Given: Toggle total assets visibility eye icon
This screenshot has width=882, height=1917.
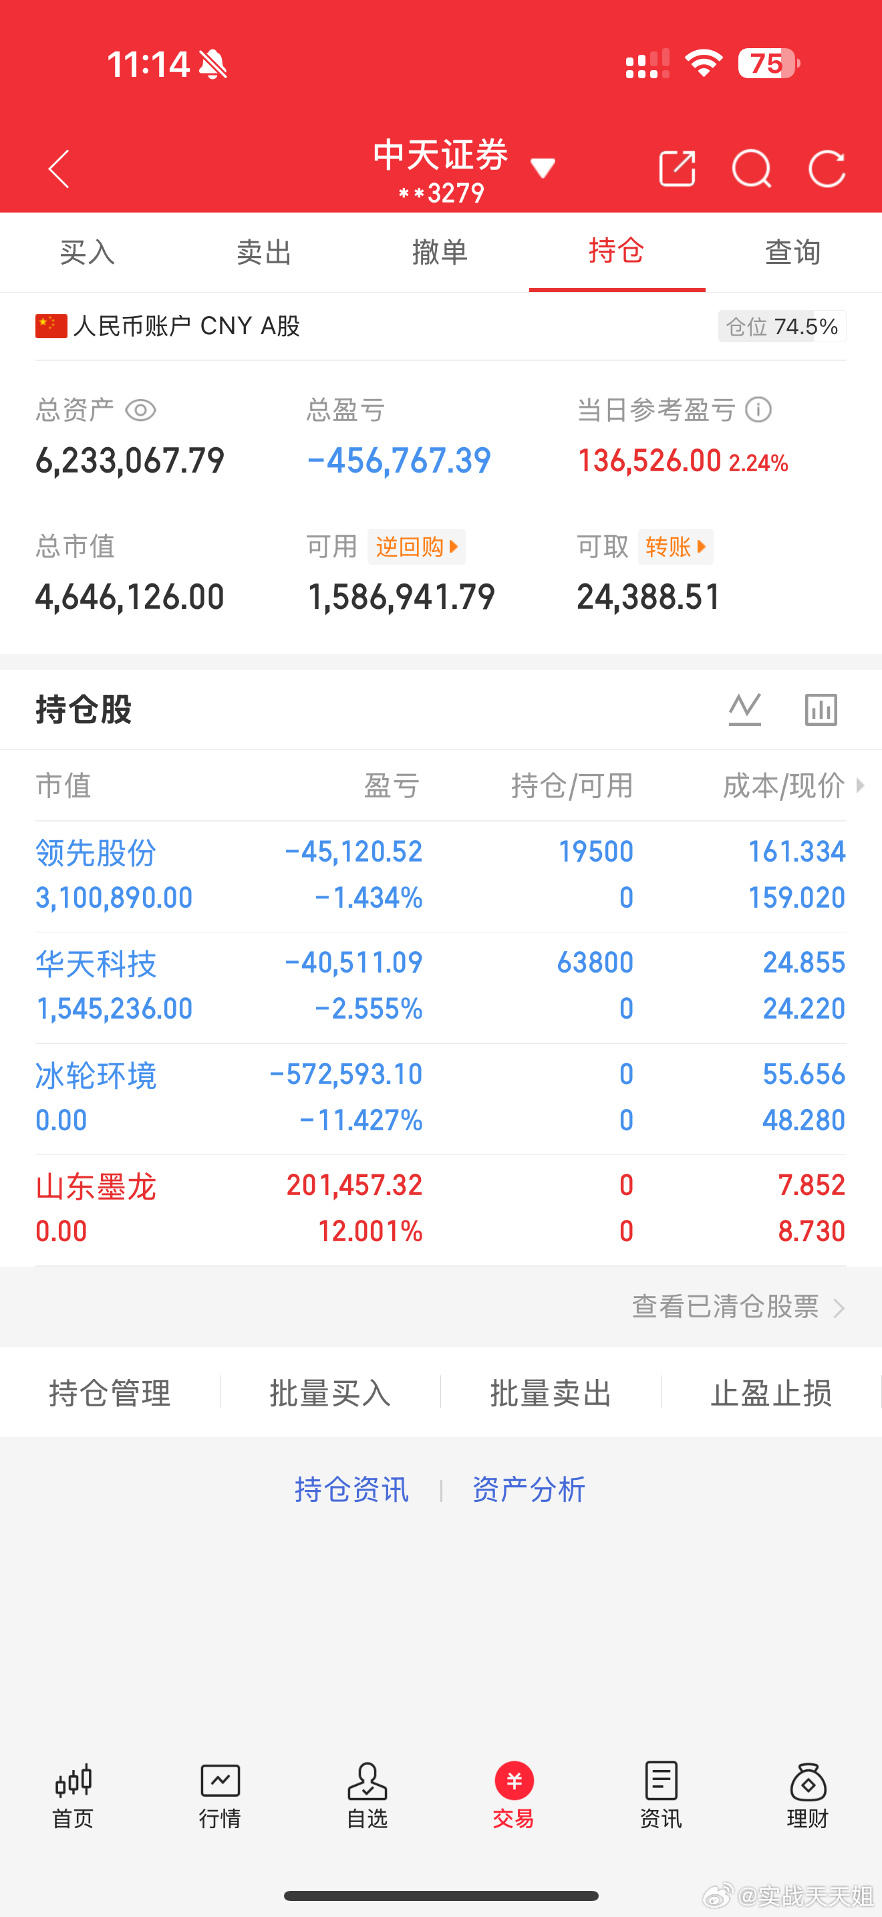Looking at the screenshot, I should click(x=140, y=410).
